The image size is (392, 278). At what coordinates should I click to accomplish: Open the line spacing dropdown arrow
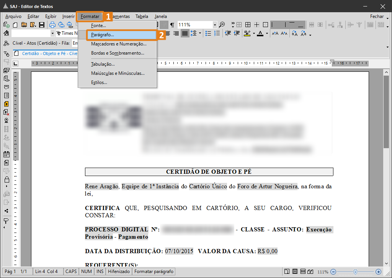(x=200, y=33)
